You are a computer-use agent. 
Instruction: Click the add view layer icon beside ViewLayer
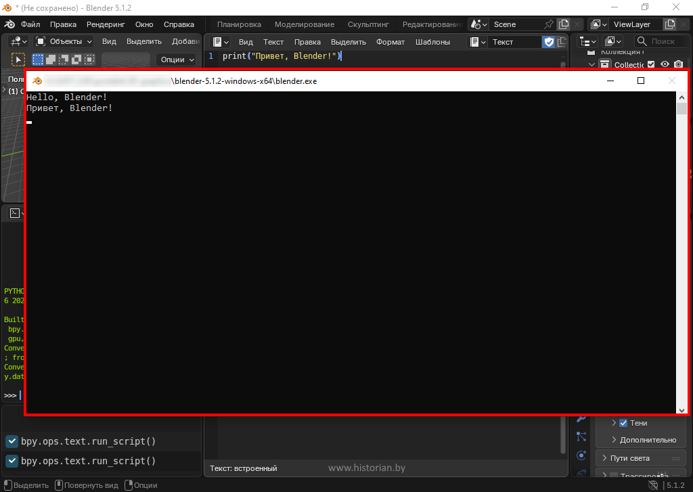670,24
